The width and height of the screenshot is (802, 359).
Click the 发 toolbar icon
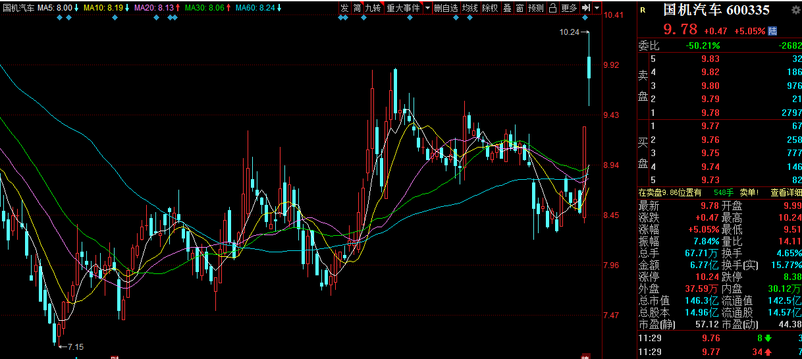coord(344,8)
